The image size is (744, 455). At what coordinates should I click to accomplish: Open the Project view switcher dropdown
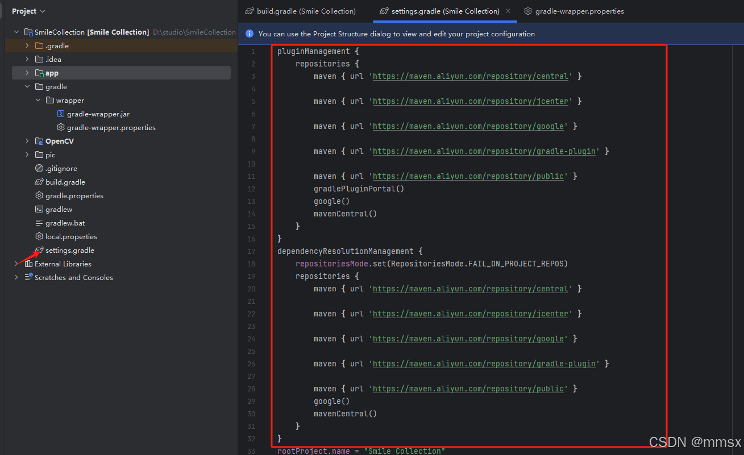click(28, 11)
